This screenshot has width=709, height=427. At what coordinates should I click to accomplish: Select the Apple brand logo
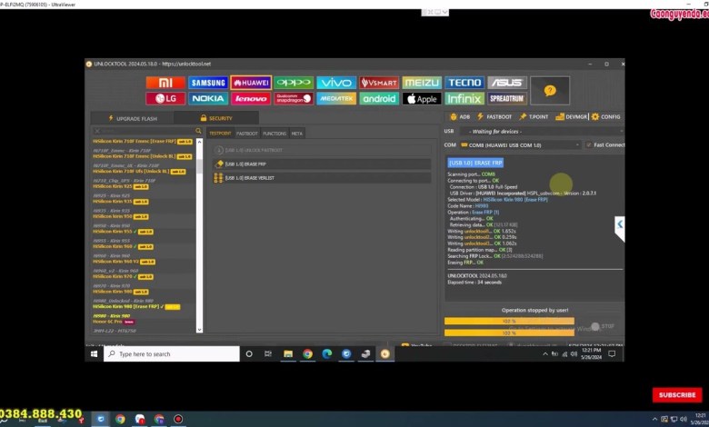click(x=422, y=98)
